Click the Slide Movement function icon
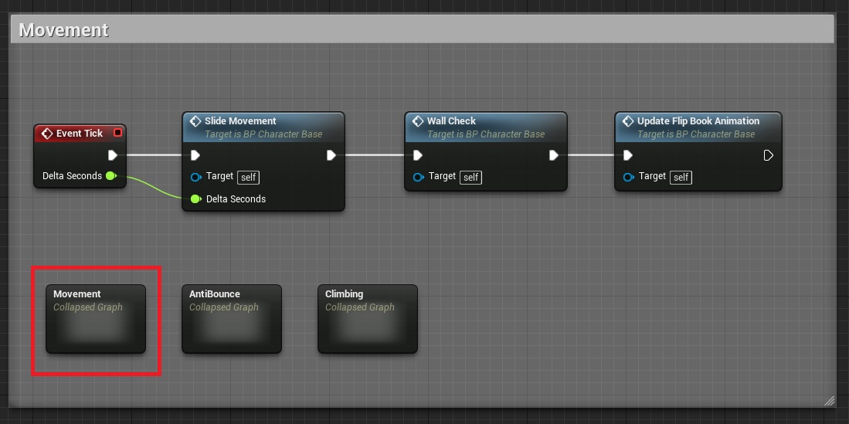The height and width of the screenshot is (424, 849). [x=195, y=121]
